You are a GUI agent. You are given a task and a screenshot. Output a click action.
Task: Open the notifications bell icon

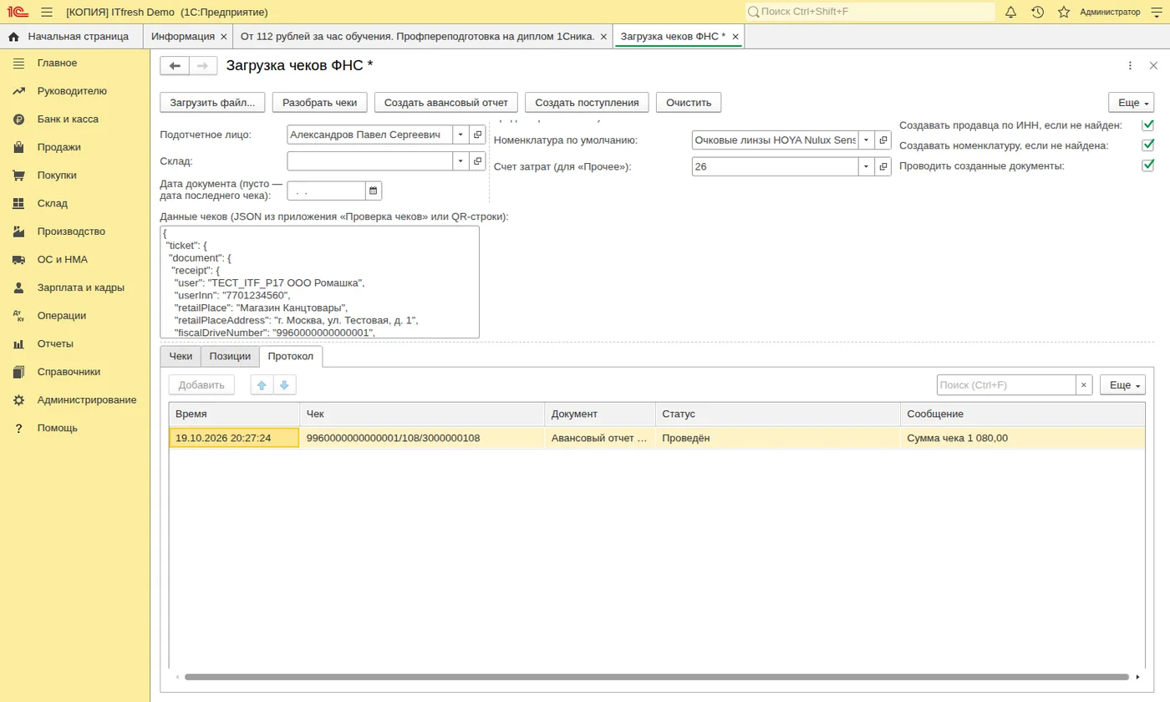coord(1010,12)
